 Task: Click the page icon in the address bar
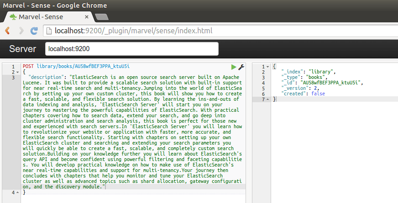(x=49, y=31)
